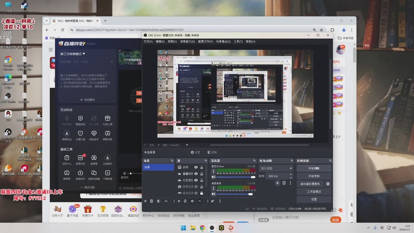Click 添加素材 in 直播伴侣

point(87,99)
